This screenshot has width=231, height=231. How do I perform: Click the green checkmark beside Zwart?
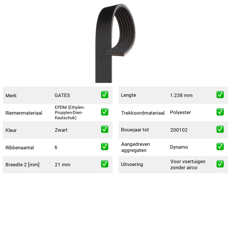pos(105,129)
